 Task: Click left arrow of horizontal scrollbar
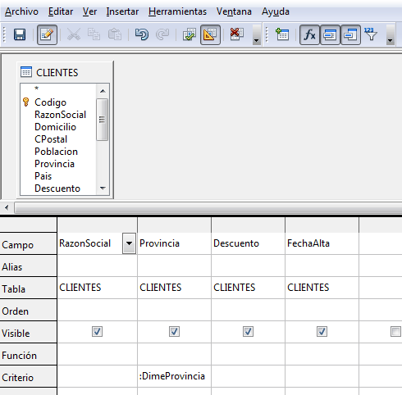(7, 208)
